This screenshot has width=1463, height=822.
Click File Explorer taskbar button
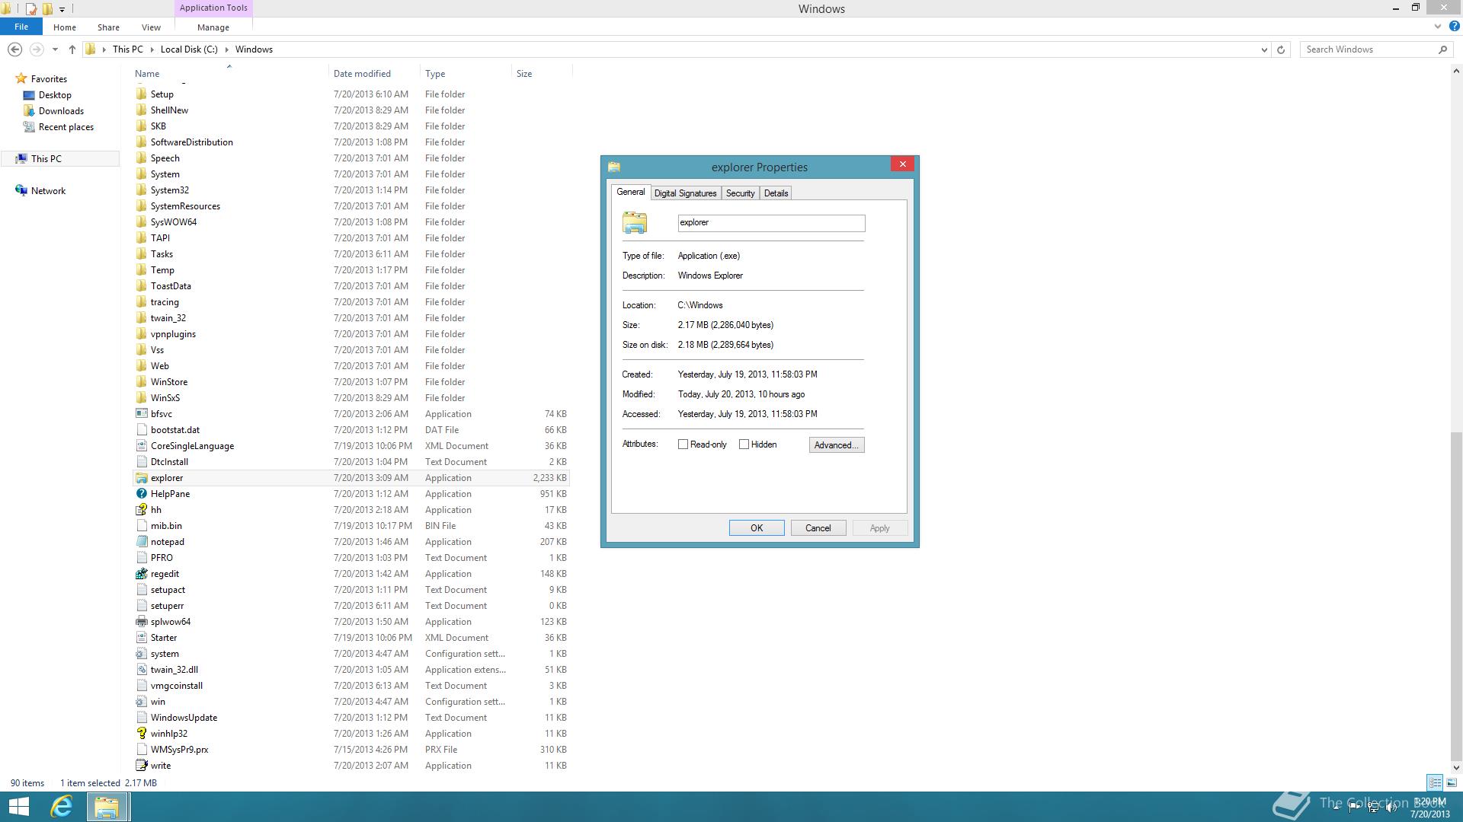(x=107, y=807)
